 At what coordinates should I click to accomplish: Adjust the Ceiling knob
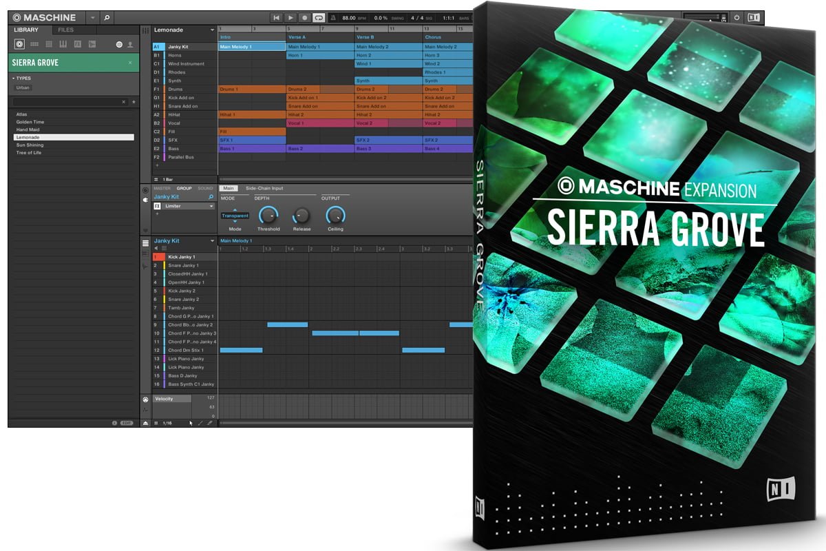[x=335, y=216]
